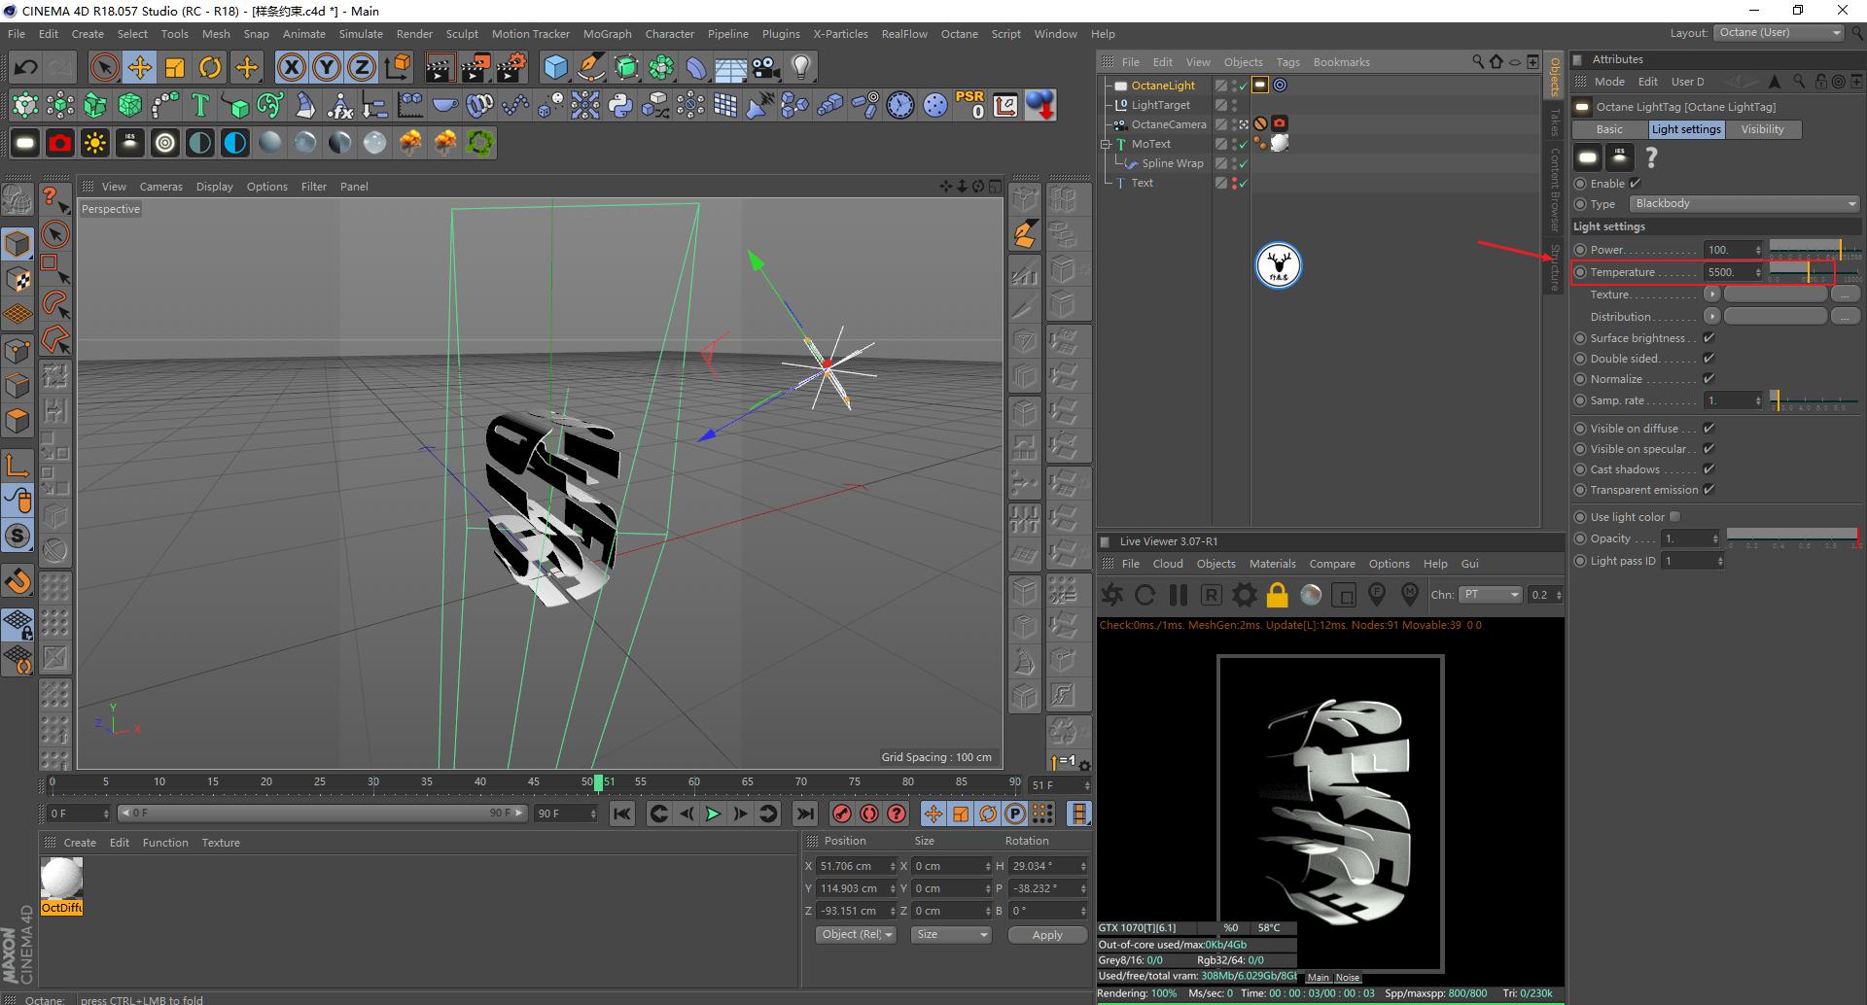Open the Chn dropdown set to PT
This screenshot has width=1867, height=1005.
click(1490, 594)
